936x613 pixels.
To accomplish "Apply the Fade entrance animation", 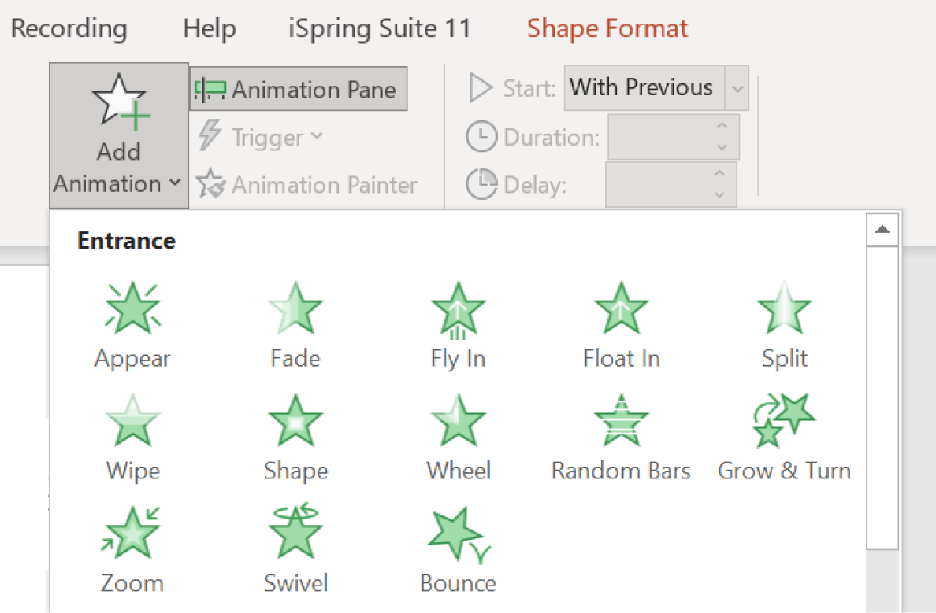I will (295, 321).
